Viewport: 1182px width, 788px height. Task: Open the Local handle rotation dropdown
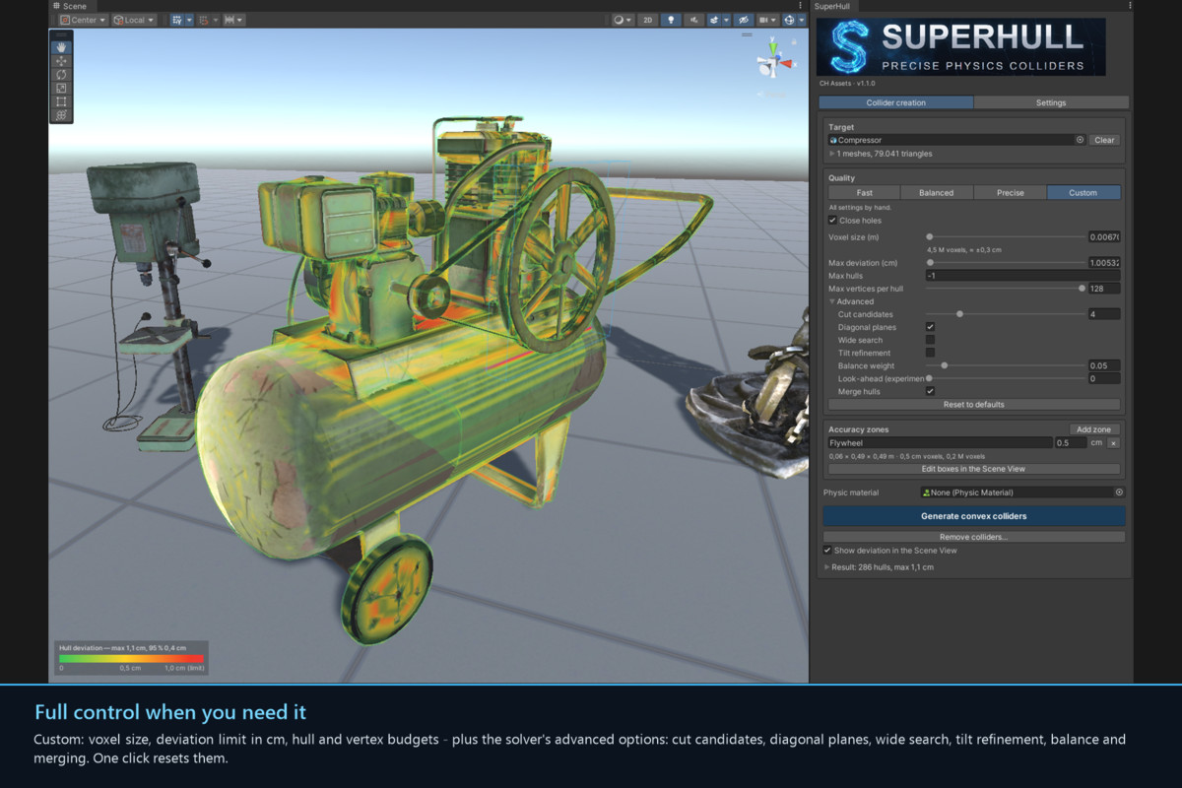pos(134,20)
